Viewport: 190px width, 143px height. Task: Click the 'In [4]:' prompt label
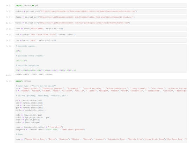(9, 23)
